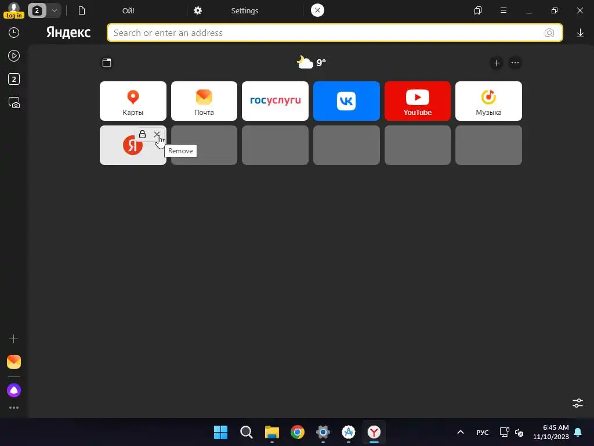Click the Log in profile icon
The image size is (594, 446).
tap(14, 10)
